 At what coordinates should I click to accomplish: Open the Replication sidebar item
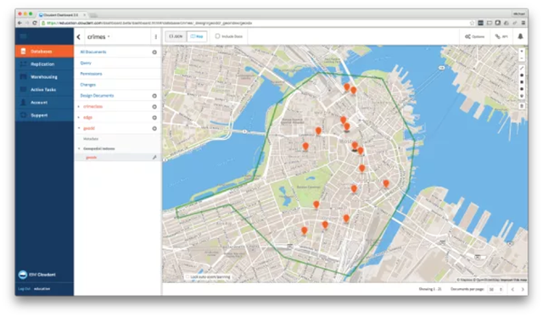[44, 64]
